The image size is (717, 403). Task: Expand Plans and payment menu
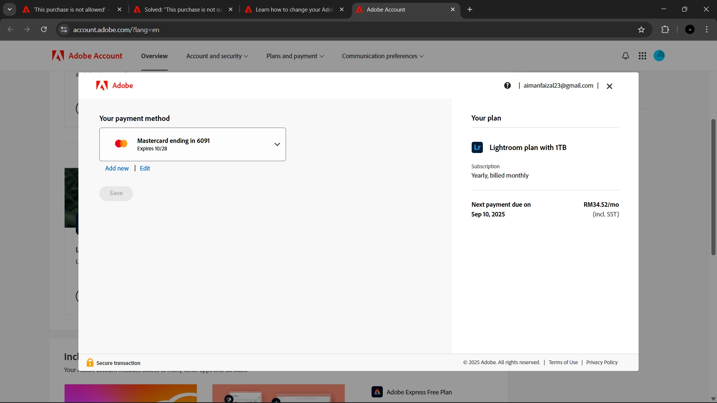(x=295, y=56)
